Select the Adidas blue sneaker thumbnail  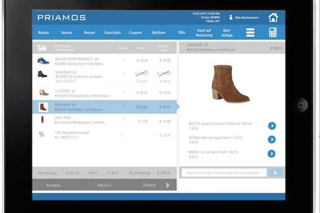click(x=43, y=61)
